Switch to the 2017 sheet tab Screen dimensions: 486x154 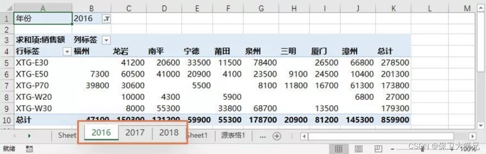point(135,132)
